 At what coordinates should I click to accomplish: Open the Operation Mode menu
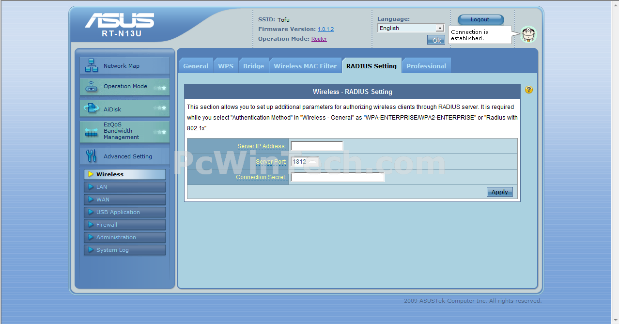pos(125,87)
